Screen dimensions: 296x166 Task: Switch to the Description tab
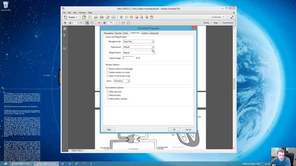pyautogui.click(x=109, y=33)
